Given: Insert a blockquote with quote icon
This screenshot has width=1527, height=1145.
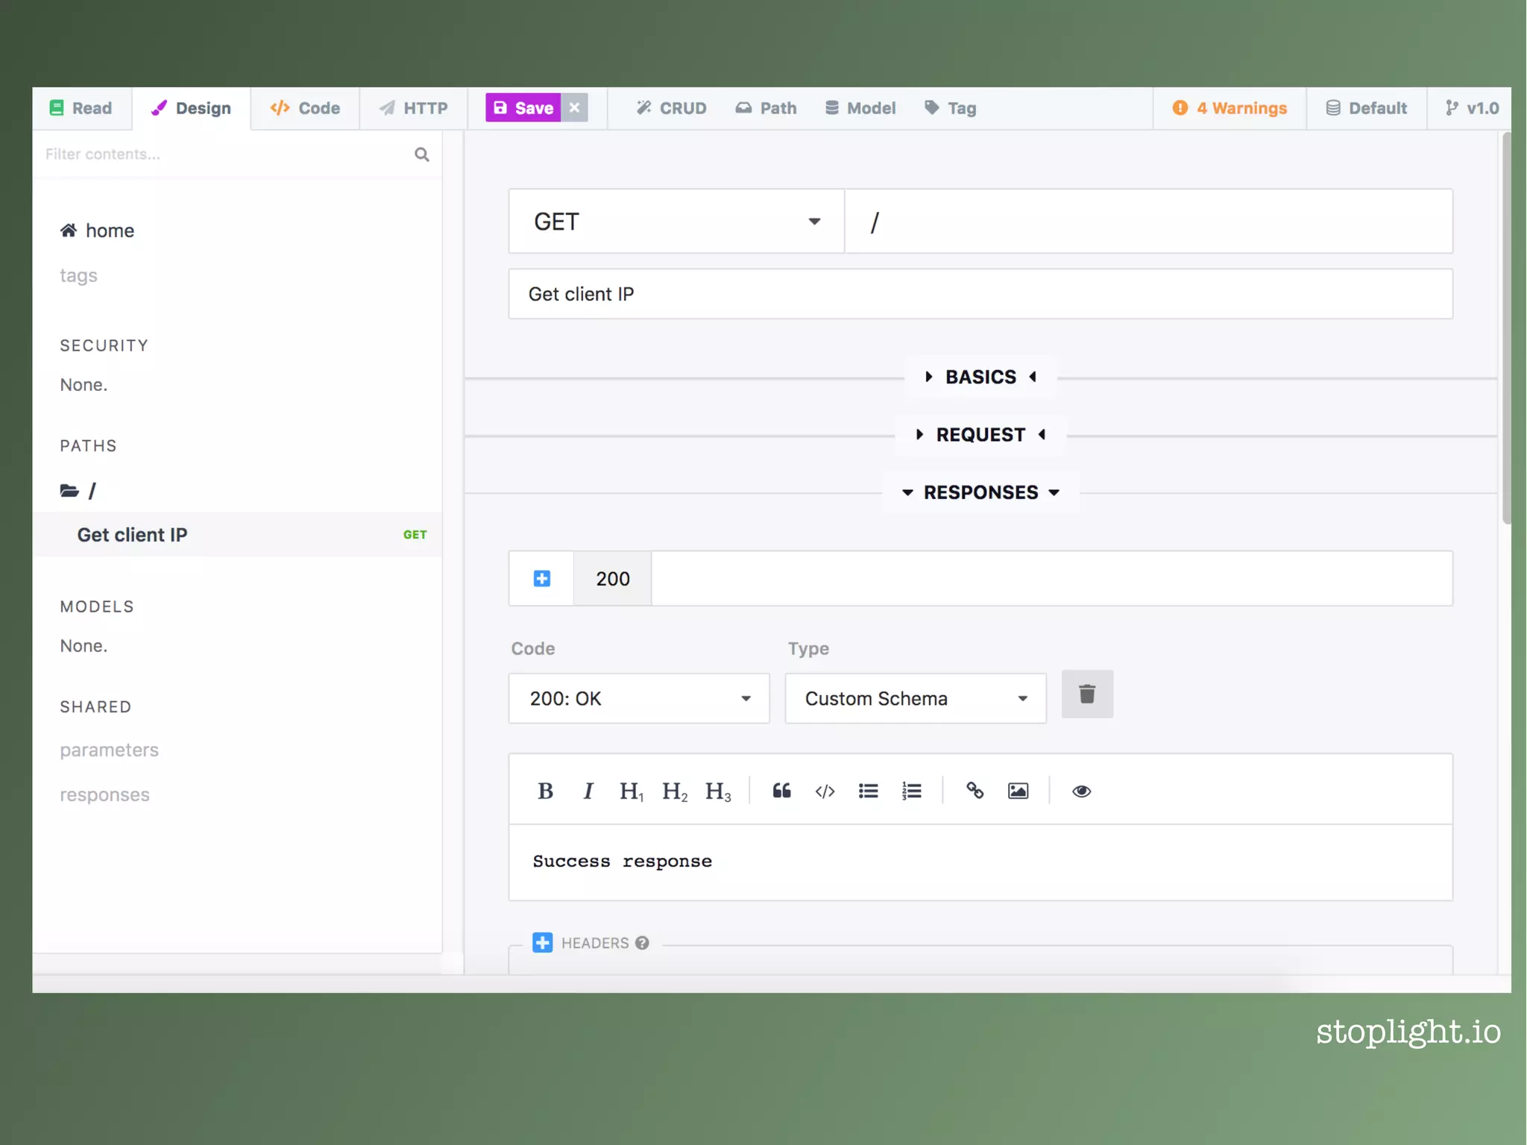Looking at the screenshot, I should (781, 791).
